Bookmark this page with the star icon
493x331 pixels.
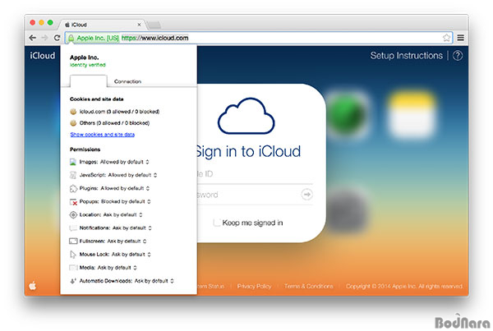tap(446, 38)
